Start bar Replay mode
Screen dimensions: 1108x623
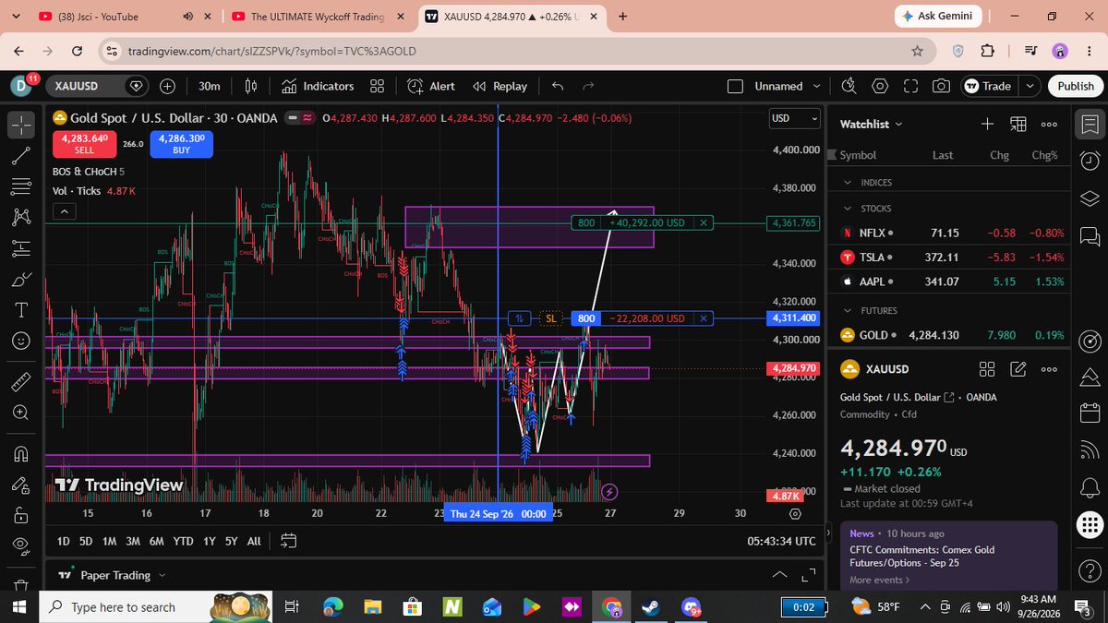pyautogui.click(x=500, y=86)
